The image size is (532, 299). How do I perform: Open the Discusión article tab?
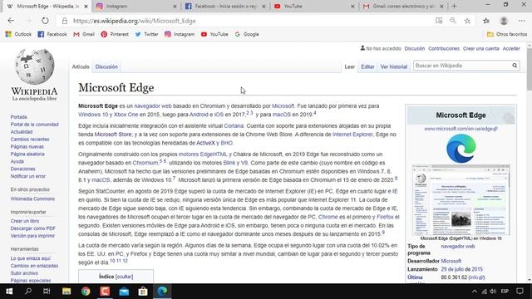click(106, 66)
